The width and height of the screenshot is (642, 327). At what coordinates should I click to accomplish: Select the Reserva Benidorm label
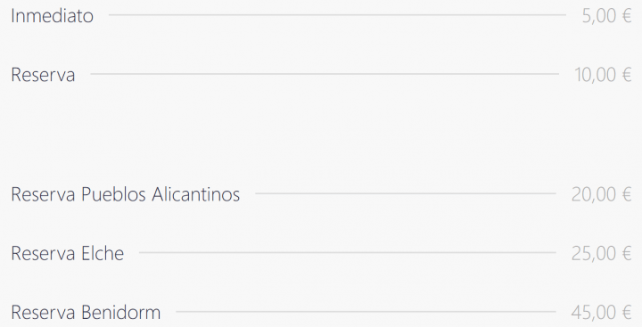[x=86, y=313]
